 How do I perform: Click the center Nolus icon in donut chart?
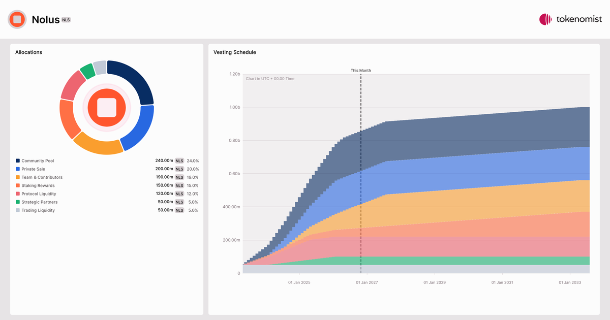(107, 107)
